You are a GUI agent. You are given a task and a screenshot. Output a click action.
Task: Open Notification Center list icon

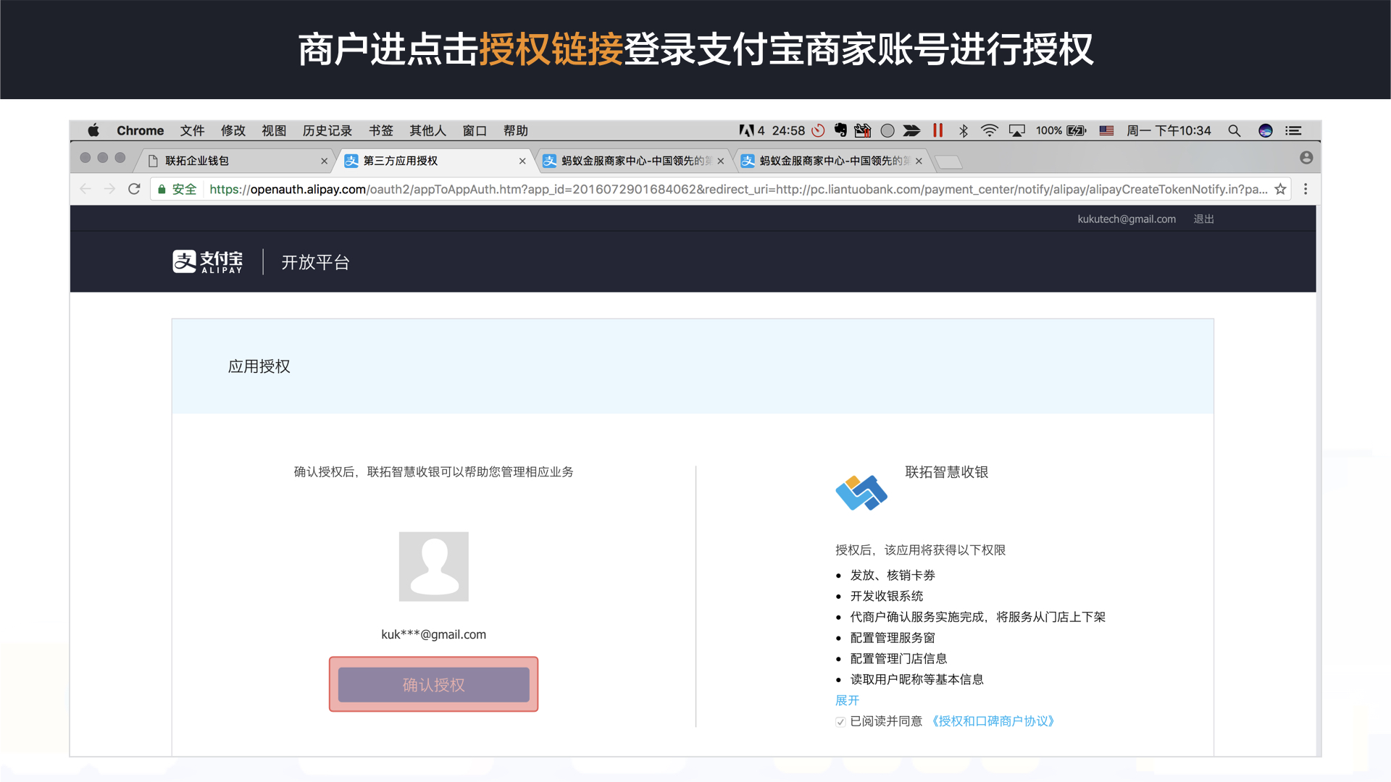(1293, 130)
